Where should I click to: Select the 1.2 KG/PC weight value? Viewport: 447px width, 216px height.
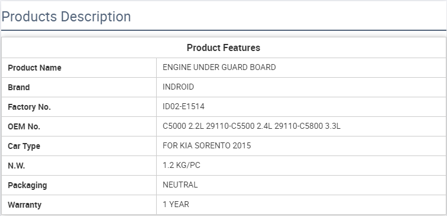click(181, 166)
